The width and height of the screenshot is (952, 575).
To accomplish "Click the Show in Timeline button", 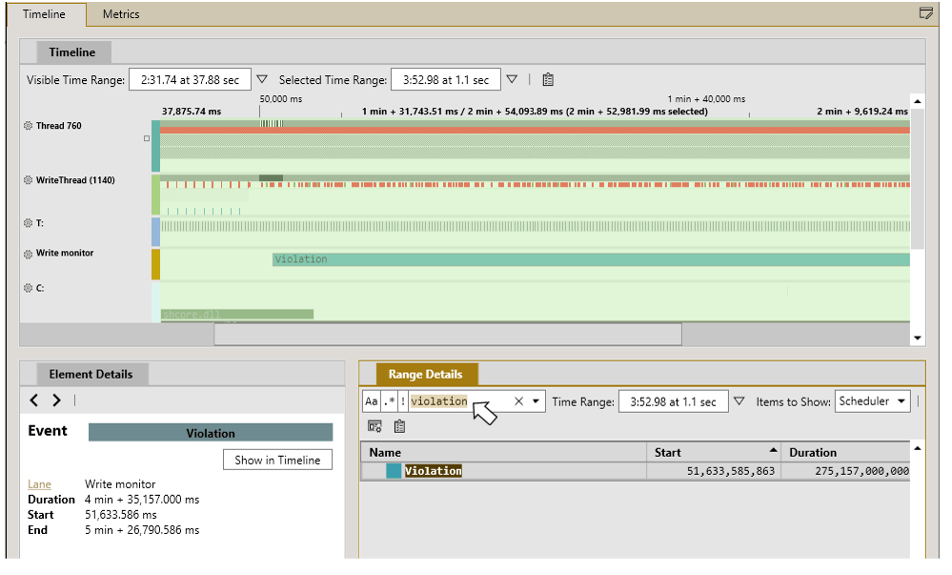I will [x=277, y=461].
